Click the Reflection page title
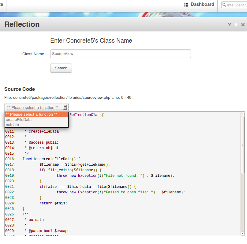This screenshot has height=244, width=247. (x=22, y=24)
